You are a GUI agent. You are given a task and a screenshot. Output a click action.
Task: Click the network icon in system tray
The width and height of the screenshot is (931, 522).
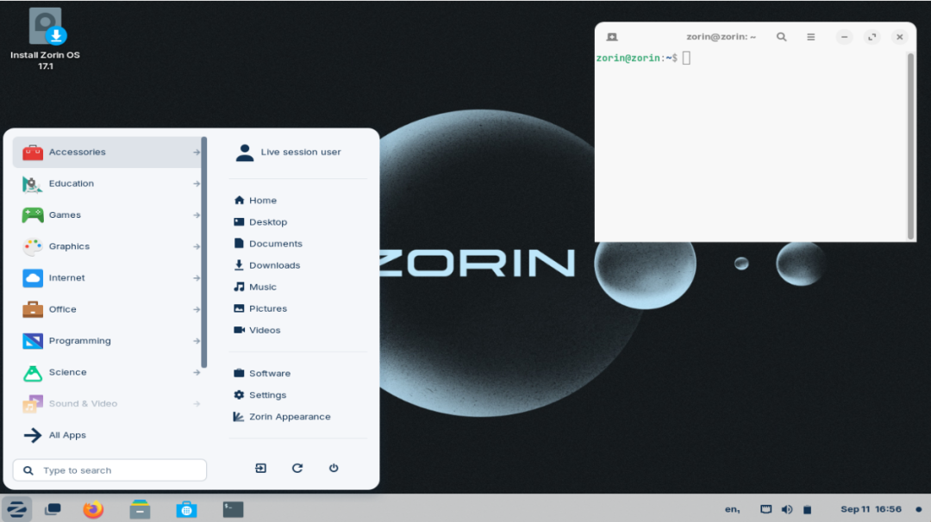pos(766,509)
